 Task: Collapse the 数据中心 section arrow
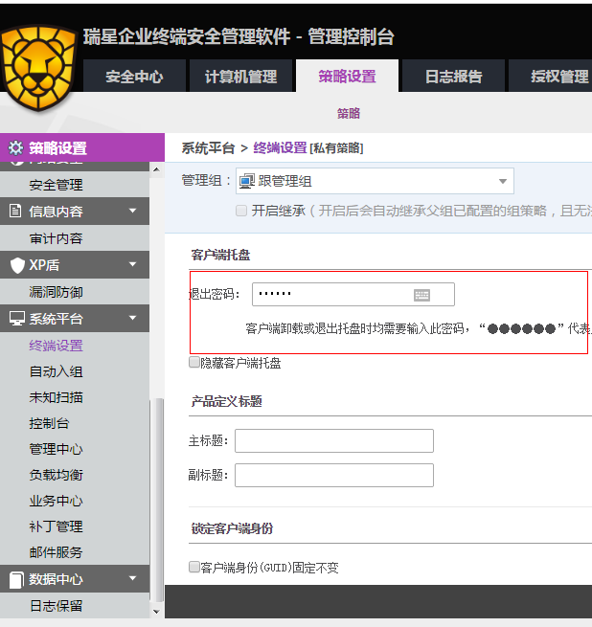132,578
